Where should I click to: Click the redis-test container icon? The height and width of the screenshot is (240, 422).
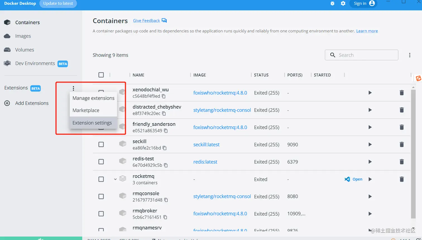[123, 161]
